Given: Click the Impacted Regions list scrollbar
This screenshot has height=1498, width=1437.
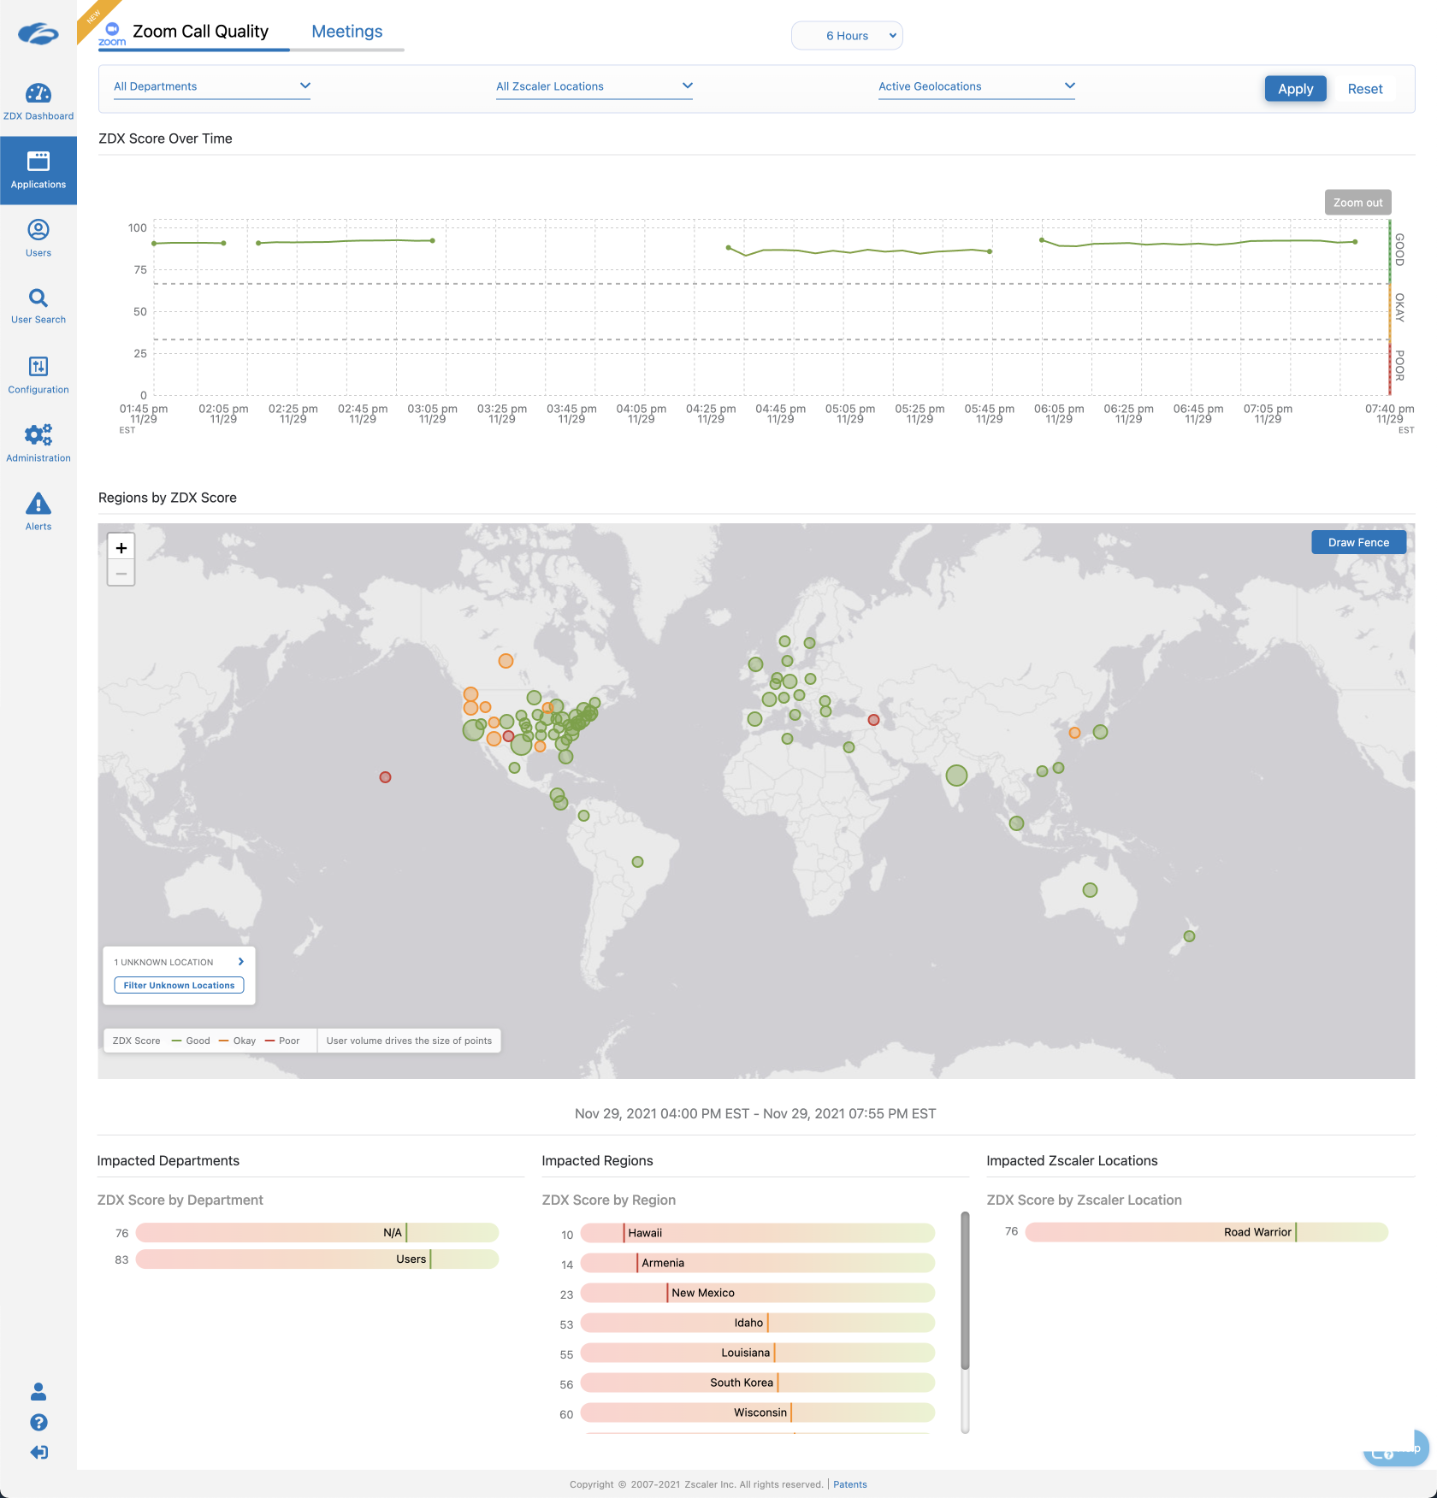Looking at the screenshot, I should click(x=965, y=1291).
